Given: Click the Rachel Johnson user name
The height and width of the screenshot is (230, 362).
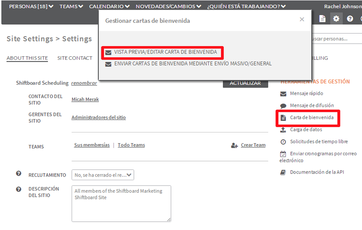Looking at the screenshot, I should [x=342, y=7].
